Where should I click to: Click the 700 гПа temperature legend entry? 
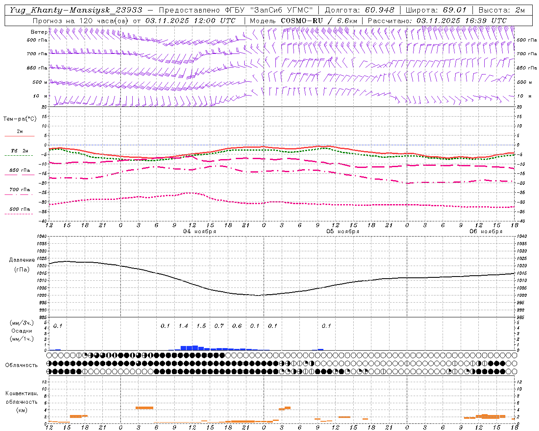(x=20, y=190)
